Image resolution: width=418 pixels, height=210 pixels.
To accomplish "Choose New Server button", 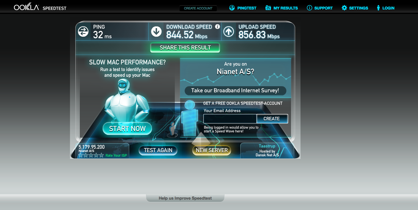I will (212, 150).
